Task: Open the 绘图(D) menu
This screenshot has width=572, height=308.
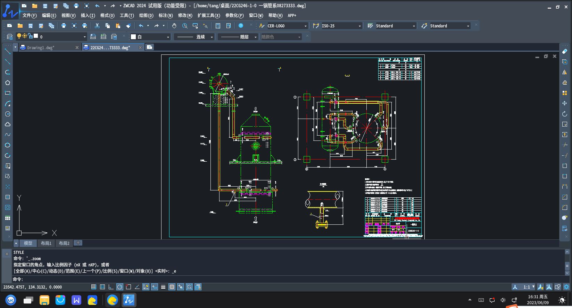Action: 146,15
